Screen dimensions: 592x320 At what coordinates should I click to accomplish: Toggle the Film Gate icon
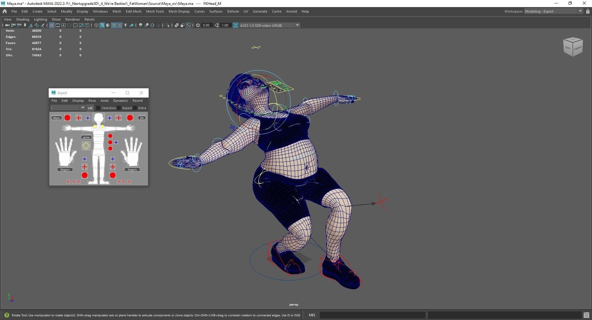tap(58, 25)
